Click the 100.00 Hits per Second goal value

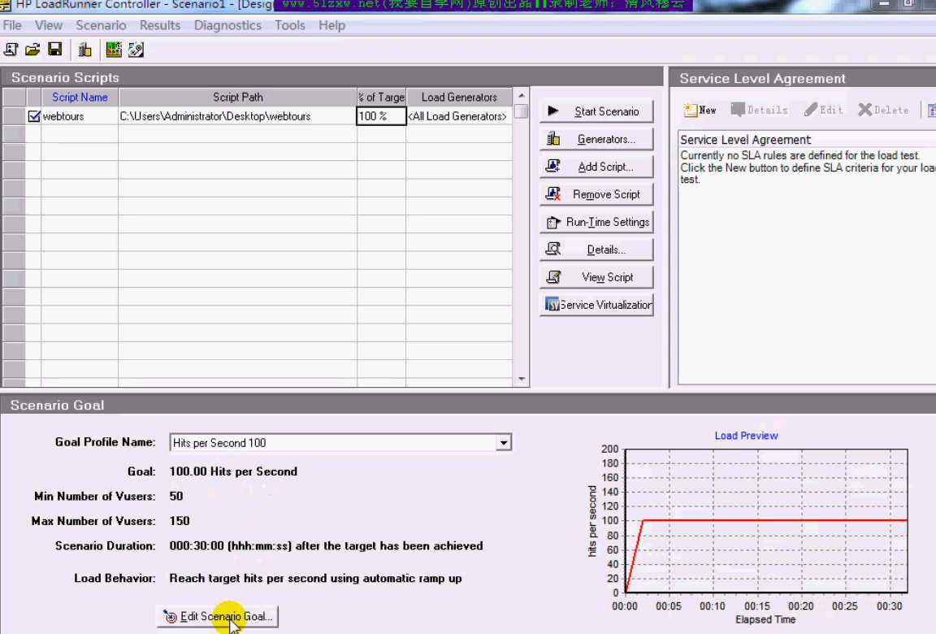(x=233, y=471)
